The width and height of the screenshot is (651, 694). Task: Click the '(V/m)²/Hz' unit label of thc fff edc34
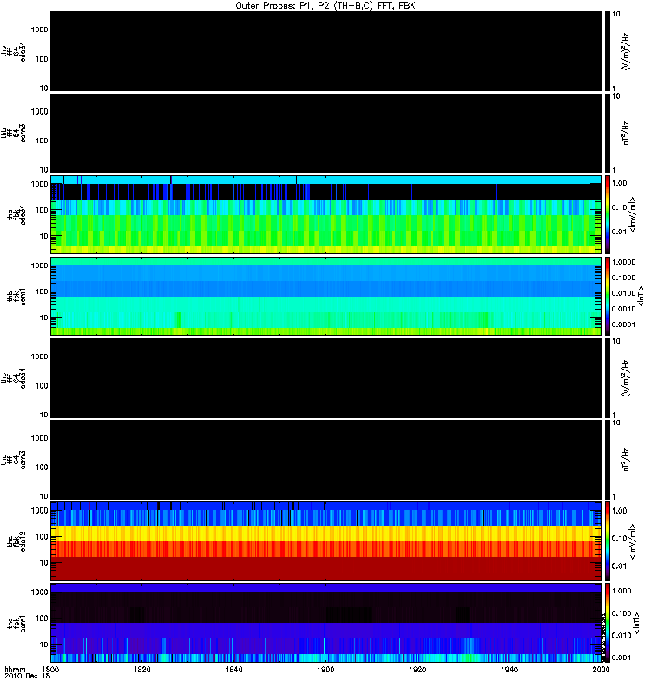tap(625, 378)
